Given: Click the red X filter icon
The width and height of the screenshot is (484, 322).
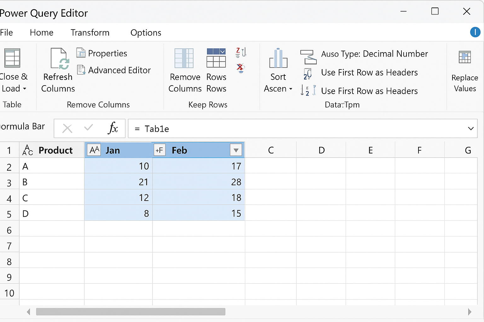Looking at the screenshot, I should tap(240, 68).
